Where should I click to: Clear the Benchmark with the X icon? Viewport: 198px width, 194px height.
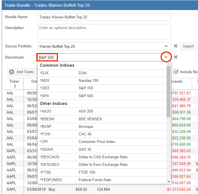pyautogui.click(x=176, y=57)
